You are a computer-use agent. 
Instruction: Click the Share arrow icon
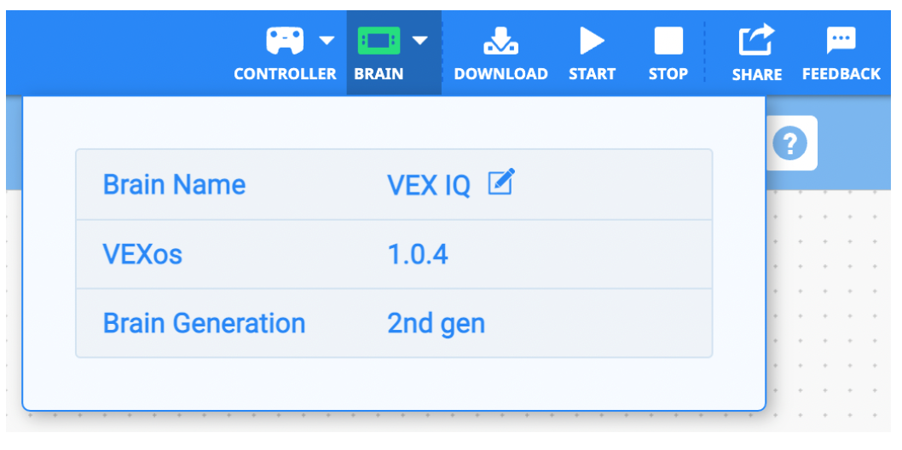756,40
